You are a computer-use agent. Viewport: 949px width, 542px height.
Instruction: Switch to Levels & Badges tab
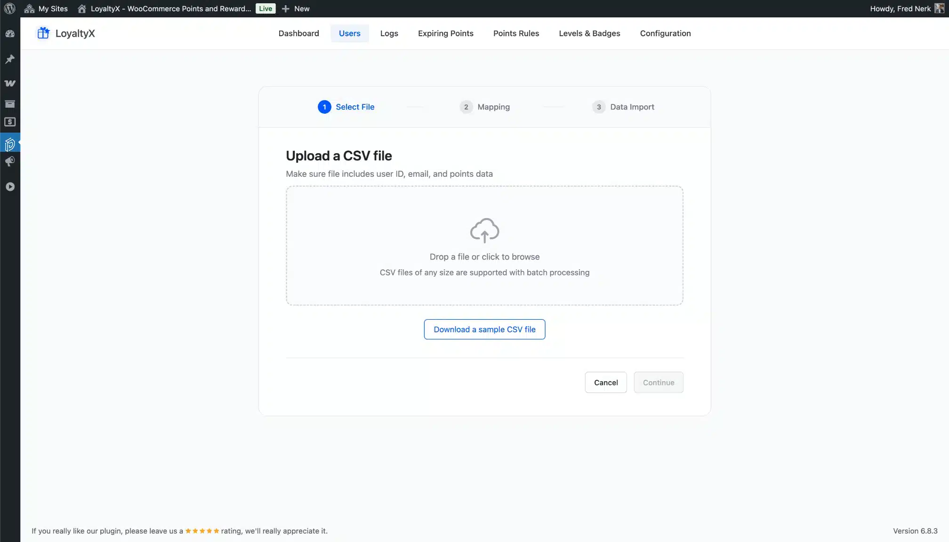point(589,33)
